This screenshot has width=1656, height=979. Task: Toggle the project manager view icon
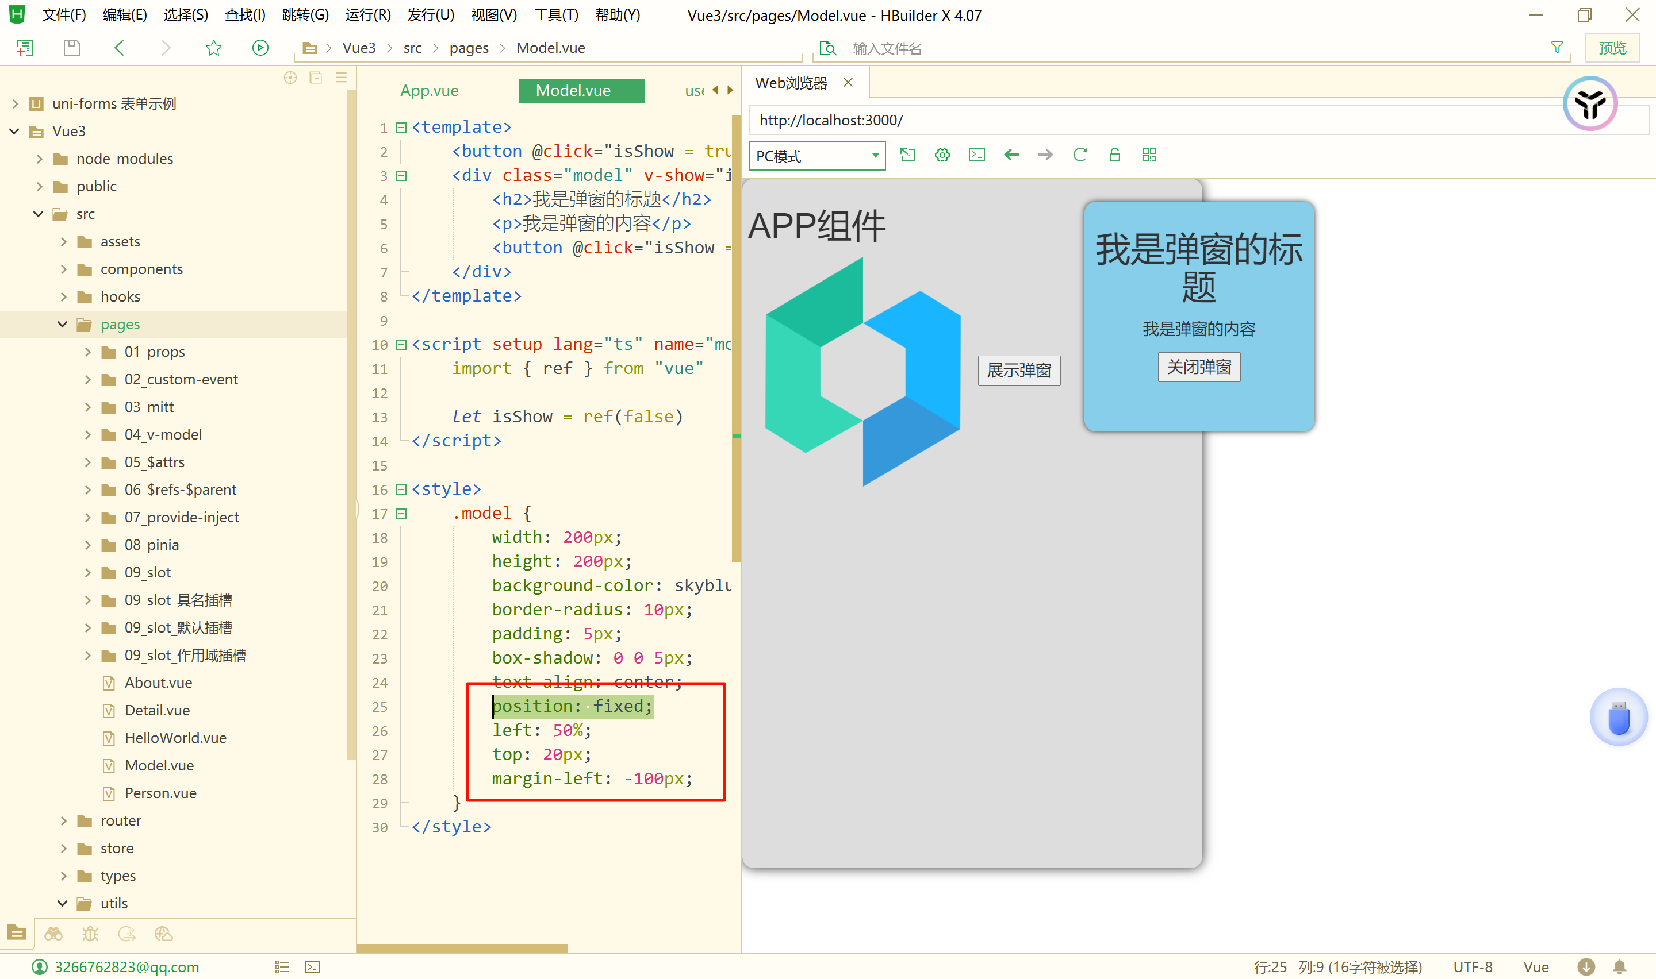pyautogui.click(x=17, y=933)
